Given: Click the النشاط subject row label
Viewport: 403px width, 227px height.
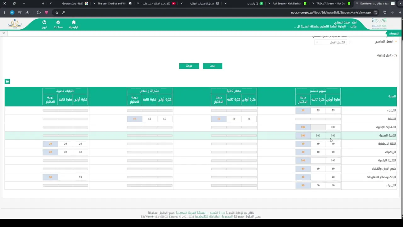Looking at the screenshot, I should pos(392,119).
